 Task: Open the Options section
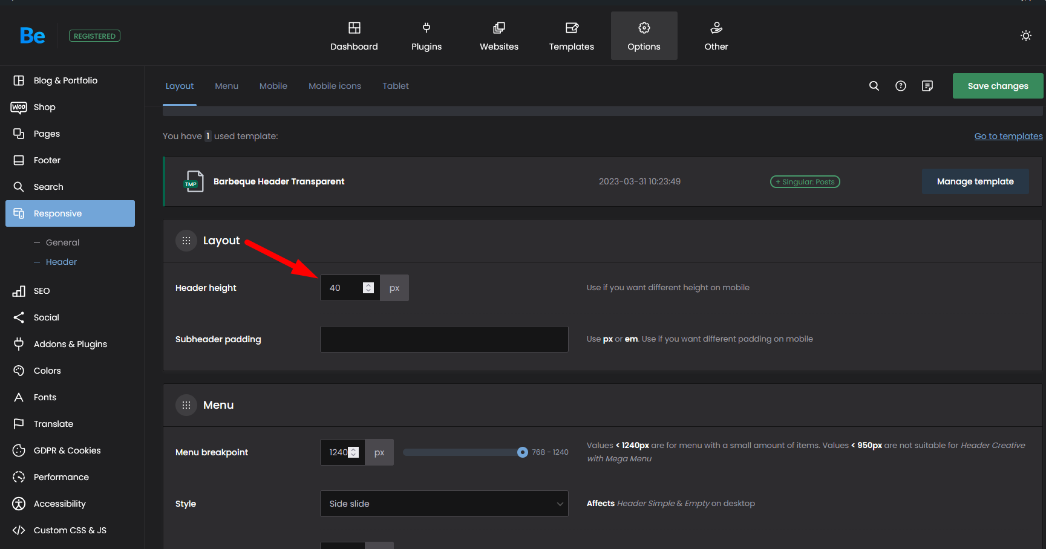click(644, 36)
